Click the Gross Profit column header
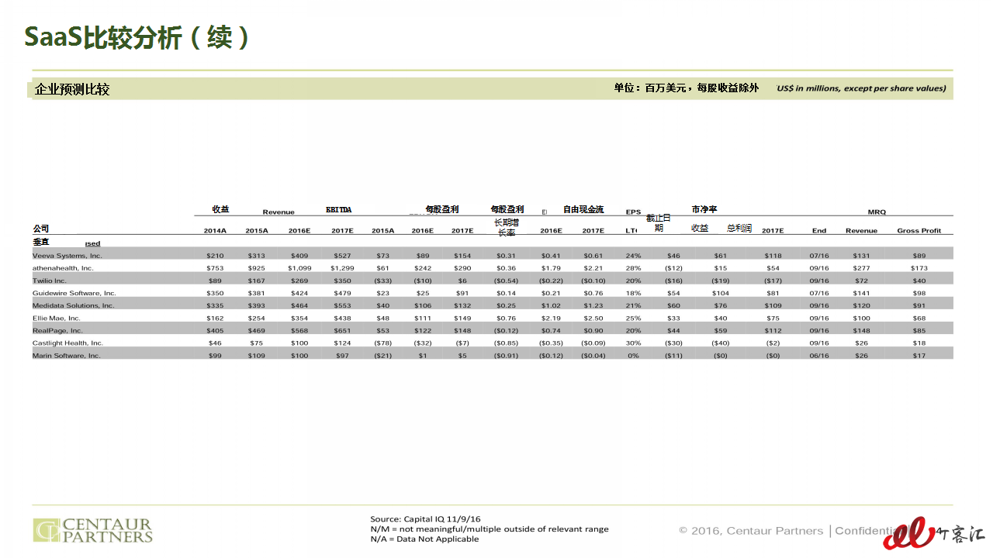 pyautogui.click(x=919, y=230)
